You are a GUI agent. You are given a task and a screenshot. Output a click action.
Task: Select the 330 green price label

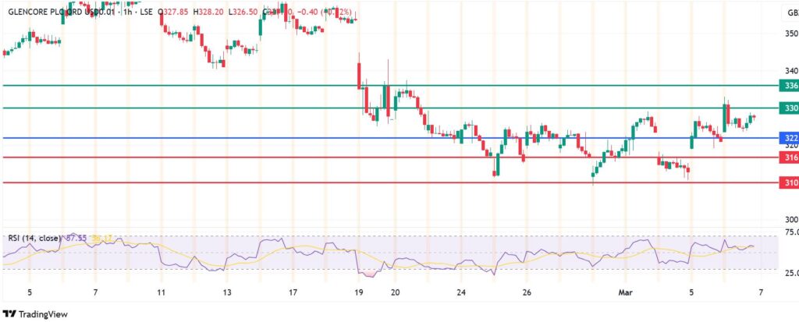click(x=789, y=108)
